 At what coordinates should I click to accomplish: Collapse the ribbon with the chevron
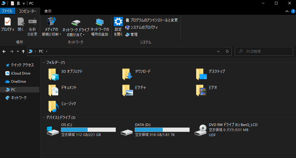[x=287, y=11]
